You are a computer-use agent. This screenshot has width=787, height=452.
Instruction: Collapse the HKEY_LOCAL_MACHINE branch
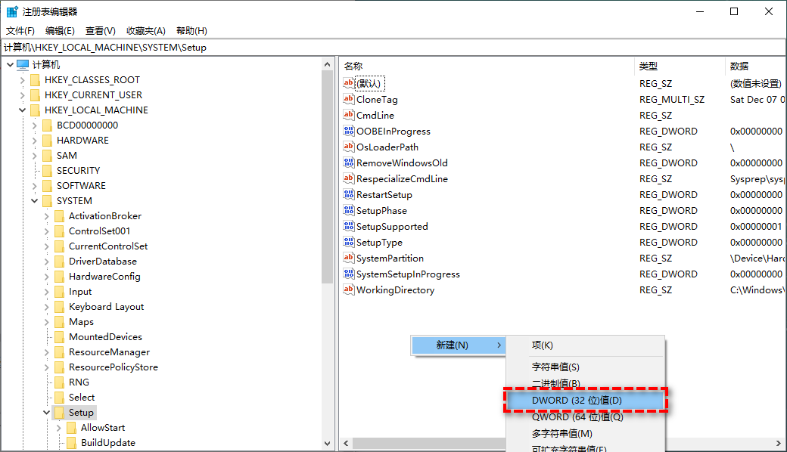(x=23, y=110)
